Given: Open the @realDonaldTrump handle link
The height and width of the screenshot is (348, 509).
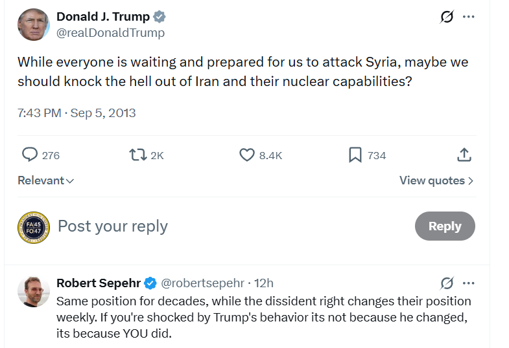Looking at the screenshot, I should pyautogui.click(x=111, y=32).
